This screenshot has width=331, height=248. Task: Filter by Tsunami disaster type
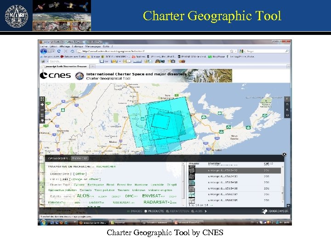(x=124, y=190)
